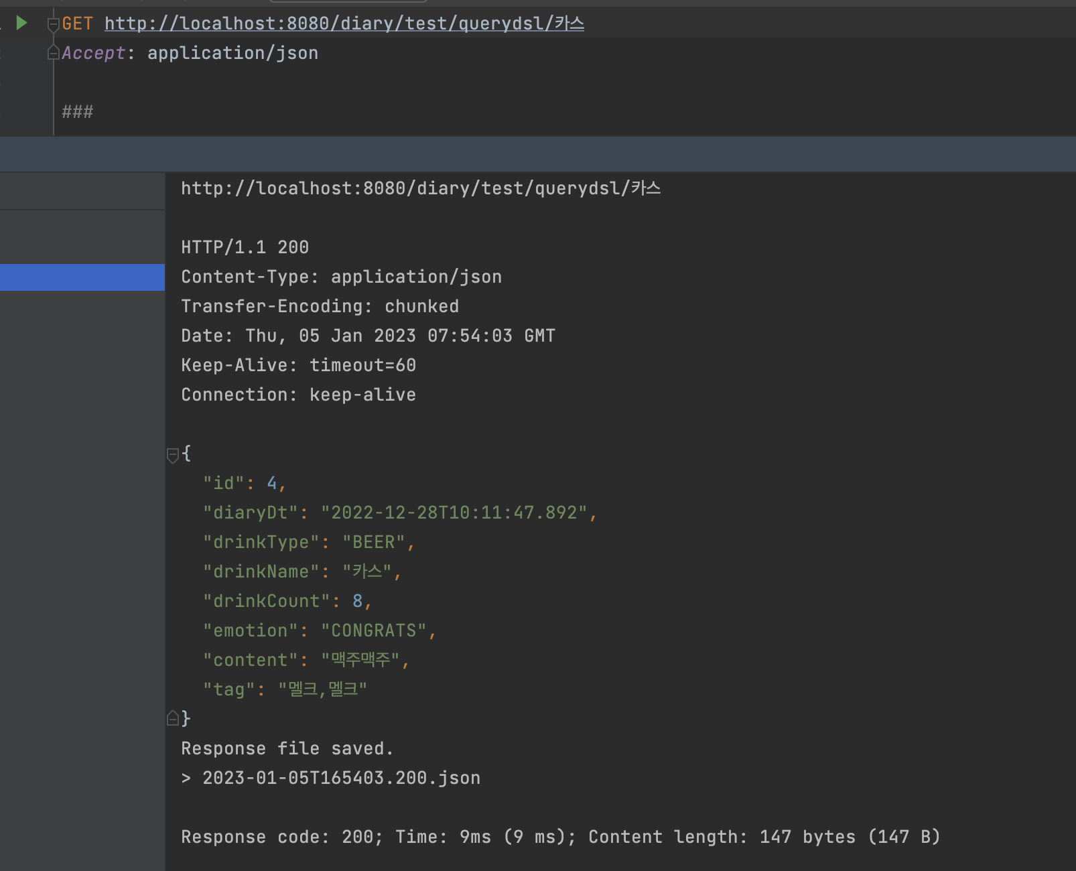Click the Transfer-Encoding: chunked header
1076x871 pixels.
click(320, 306)
